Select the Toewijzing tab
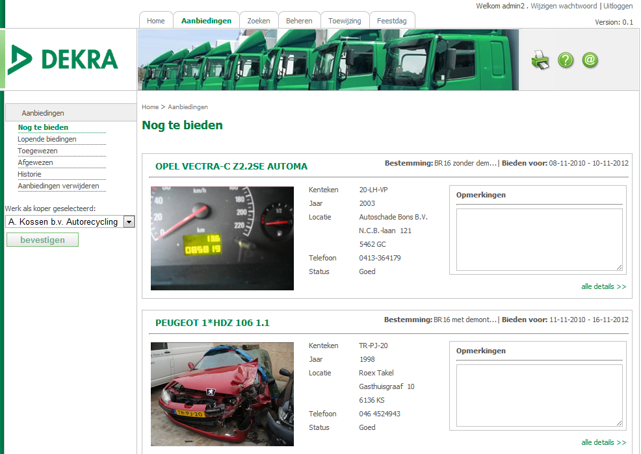641x454 pixels. [345, 20]
